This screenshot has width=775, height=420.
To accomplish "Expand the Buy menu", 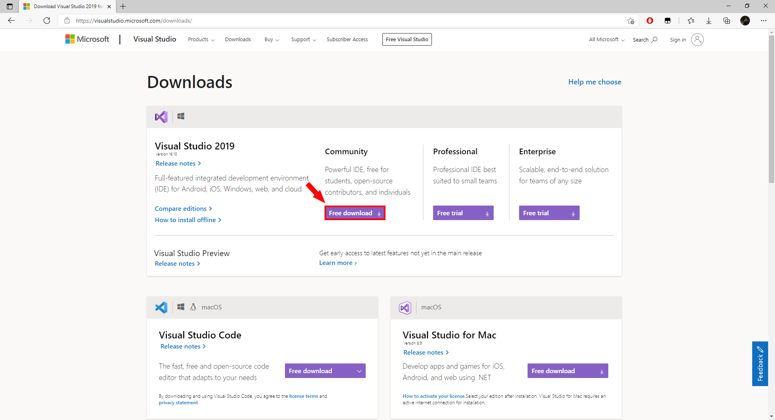I will pyautogui.click(x=272, y=40).
